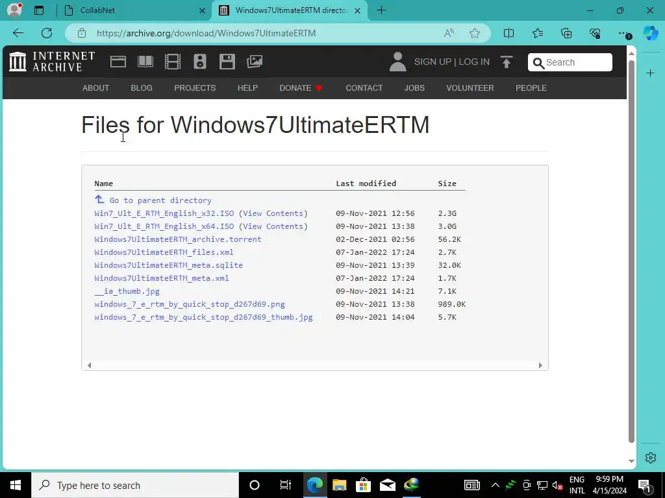Open the CONTACT menu item
Image resolution: width=665 pixels, height=498 pixels.
(x=364, y=88)
